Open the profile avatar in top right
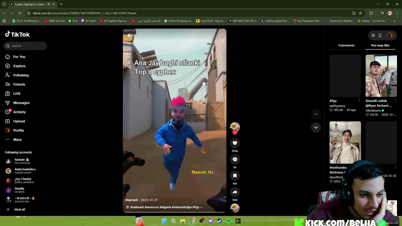This screenshot has height=226, width=402. point(390,35)
